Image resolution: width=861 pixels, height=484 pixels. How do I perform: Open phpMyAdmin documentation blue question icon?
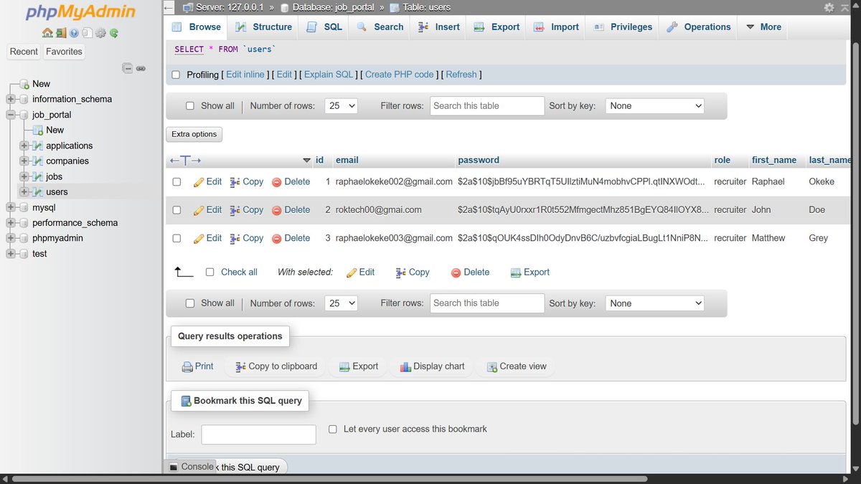[74, 33]
